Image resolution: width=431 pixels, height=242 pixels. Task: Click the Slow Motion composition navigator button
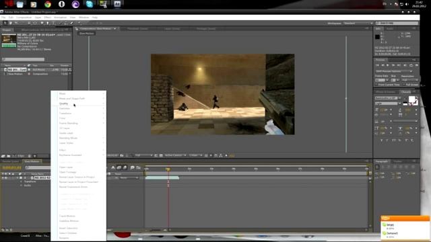87,34
